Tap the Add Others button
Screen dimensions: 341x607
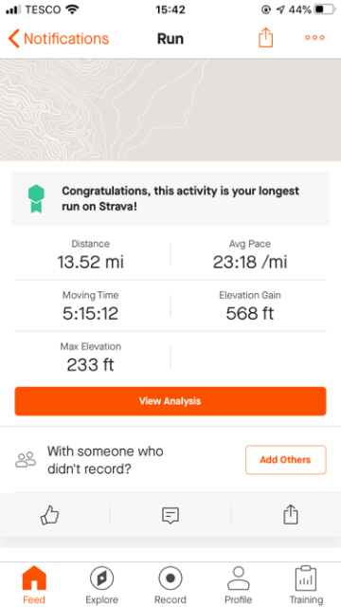(286, 460)
